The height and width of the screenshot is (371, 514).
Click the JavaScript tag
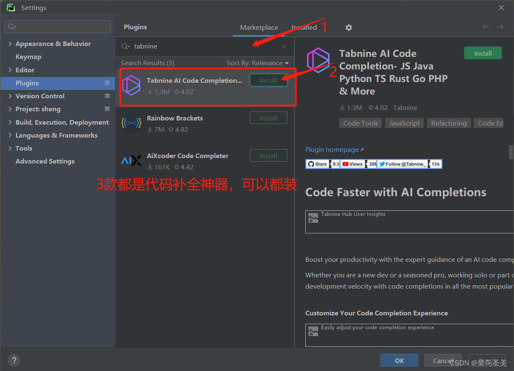tap(404, 123)
